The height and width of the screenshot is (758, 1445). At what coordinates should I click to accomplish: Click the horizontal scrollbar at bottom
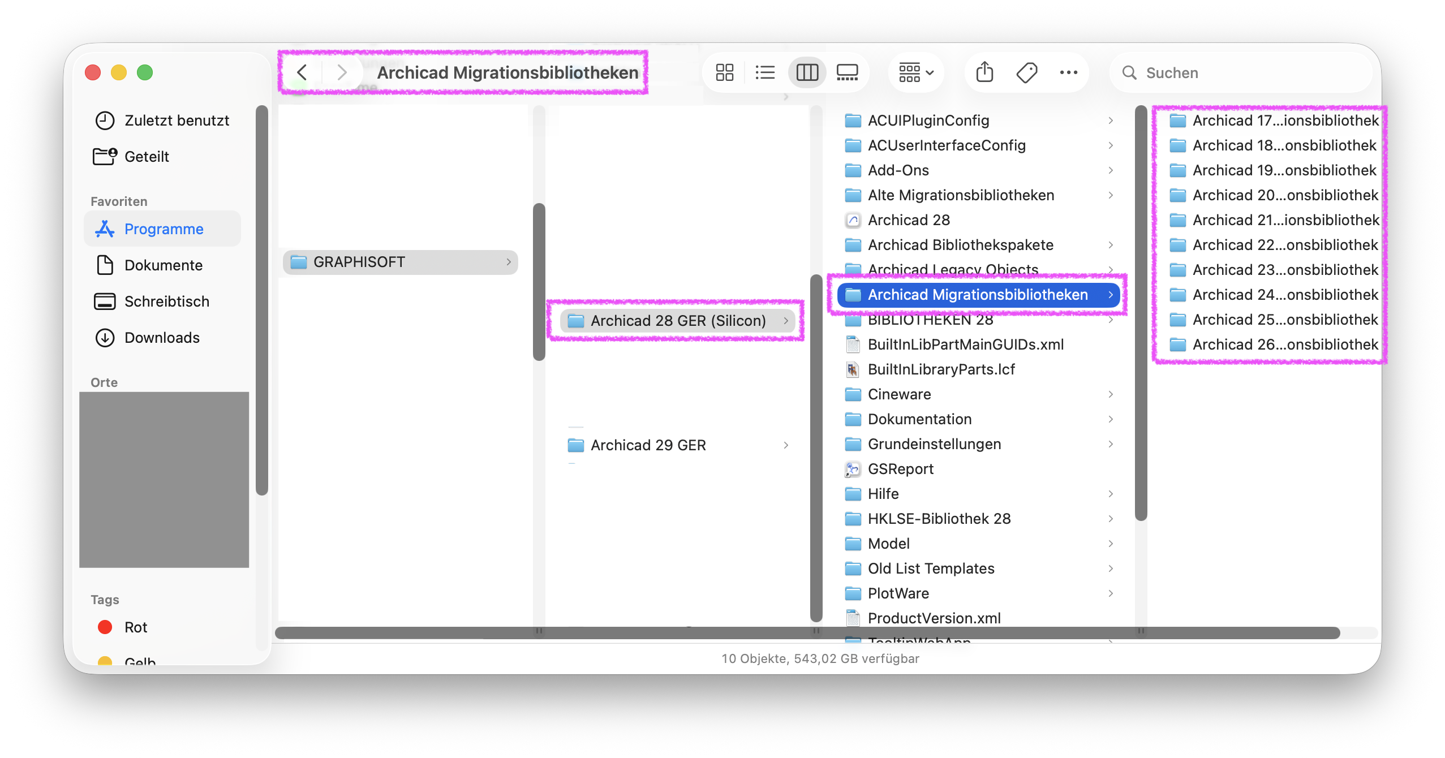tap(807, 633)
